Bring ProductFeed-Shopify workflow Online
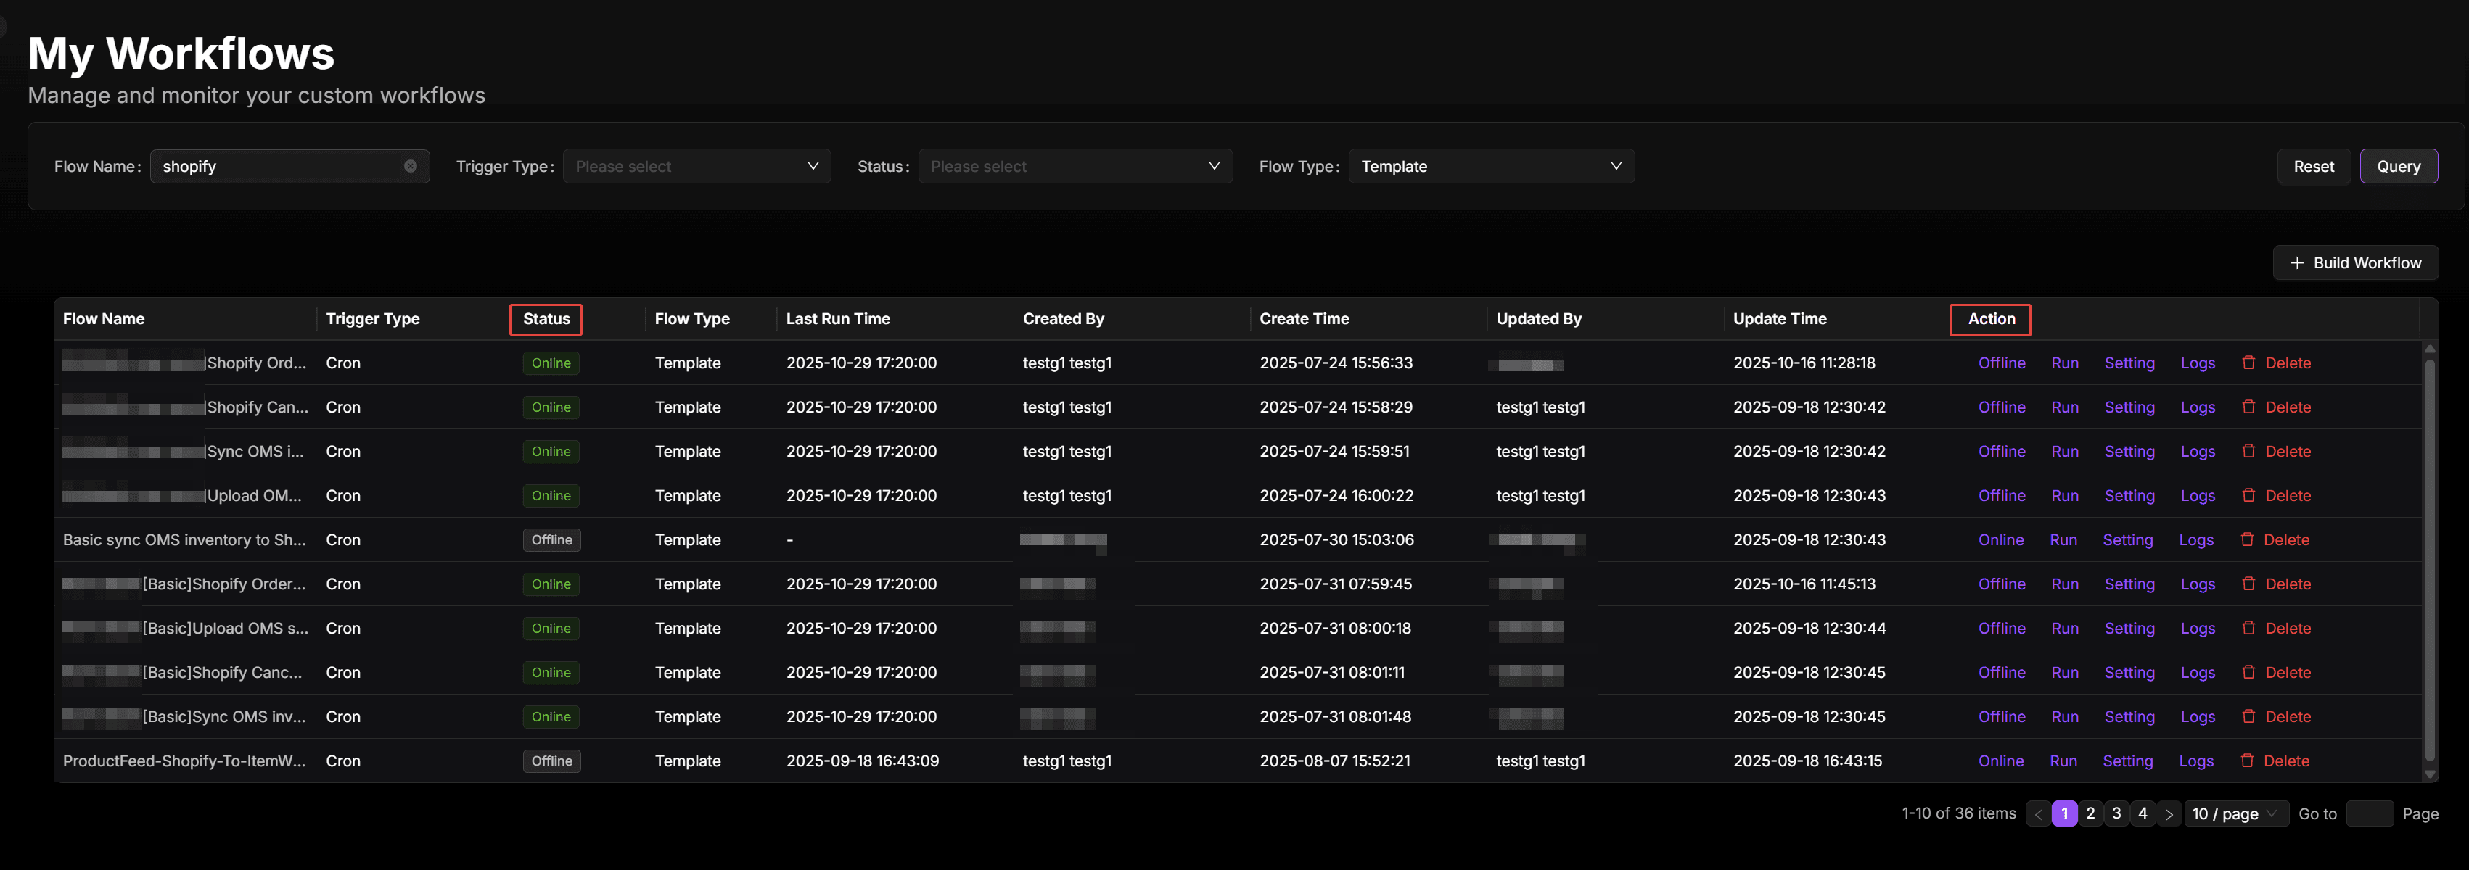 point(2000,761)
